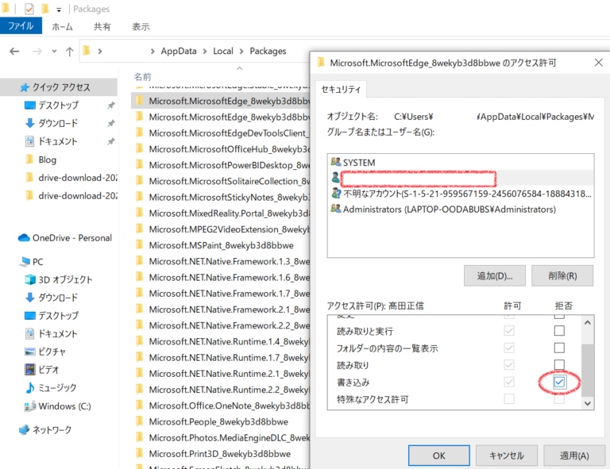Click Packages in the address path
The height and width of the screenshot is (469, 610).
coord(268,51)
